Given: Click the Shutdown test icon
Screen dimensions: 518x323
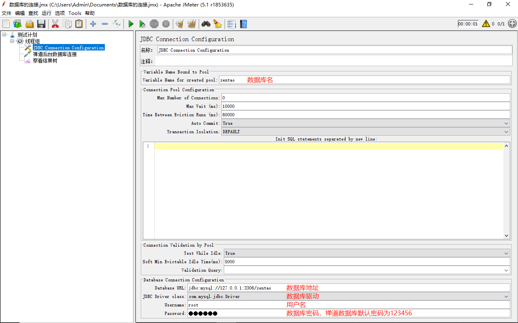Looking at the screenshot, I should pyautogui.click(x=166, y=24).
